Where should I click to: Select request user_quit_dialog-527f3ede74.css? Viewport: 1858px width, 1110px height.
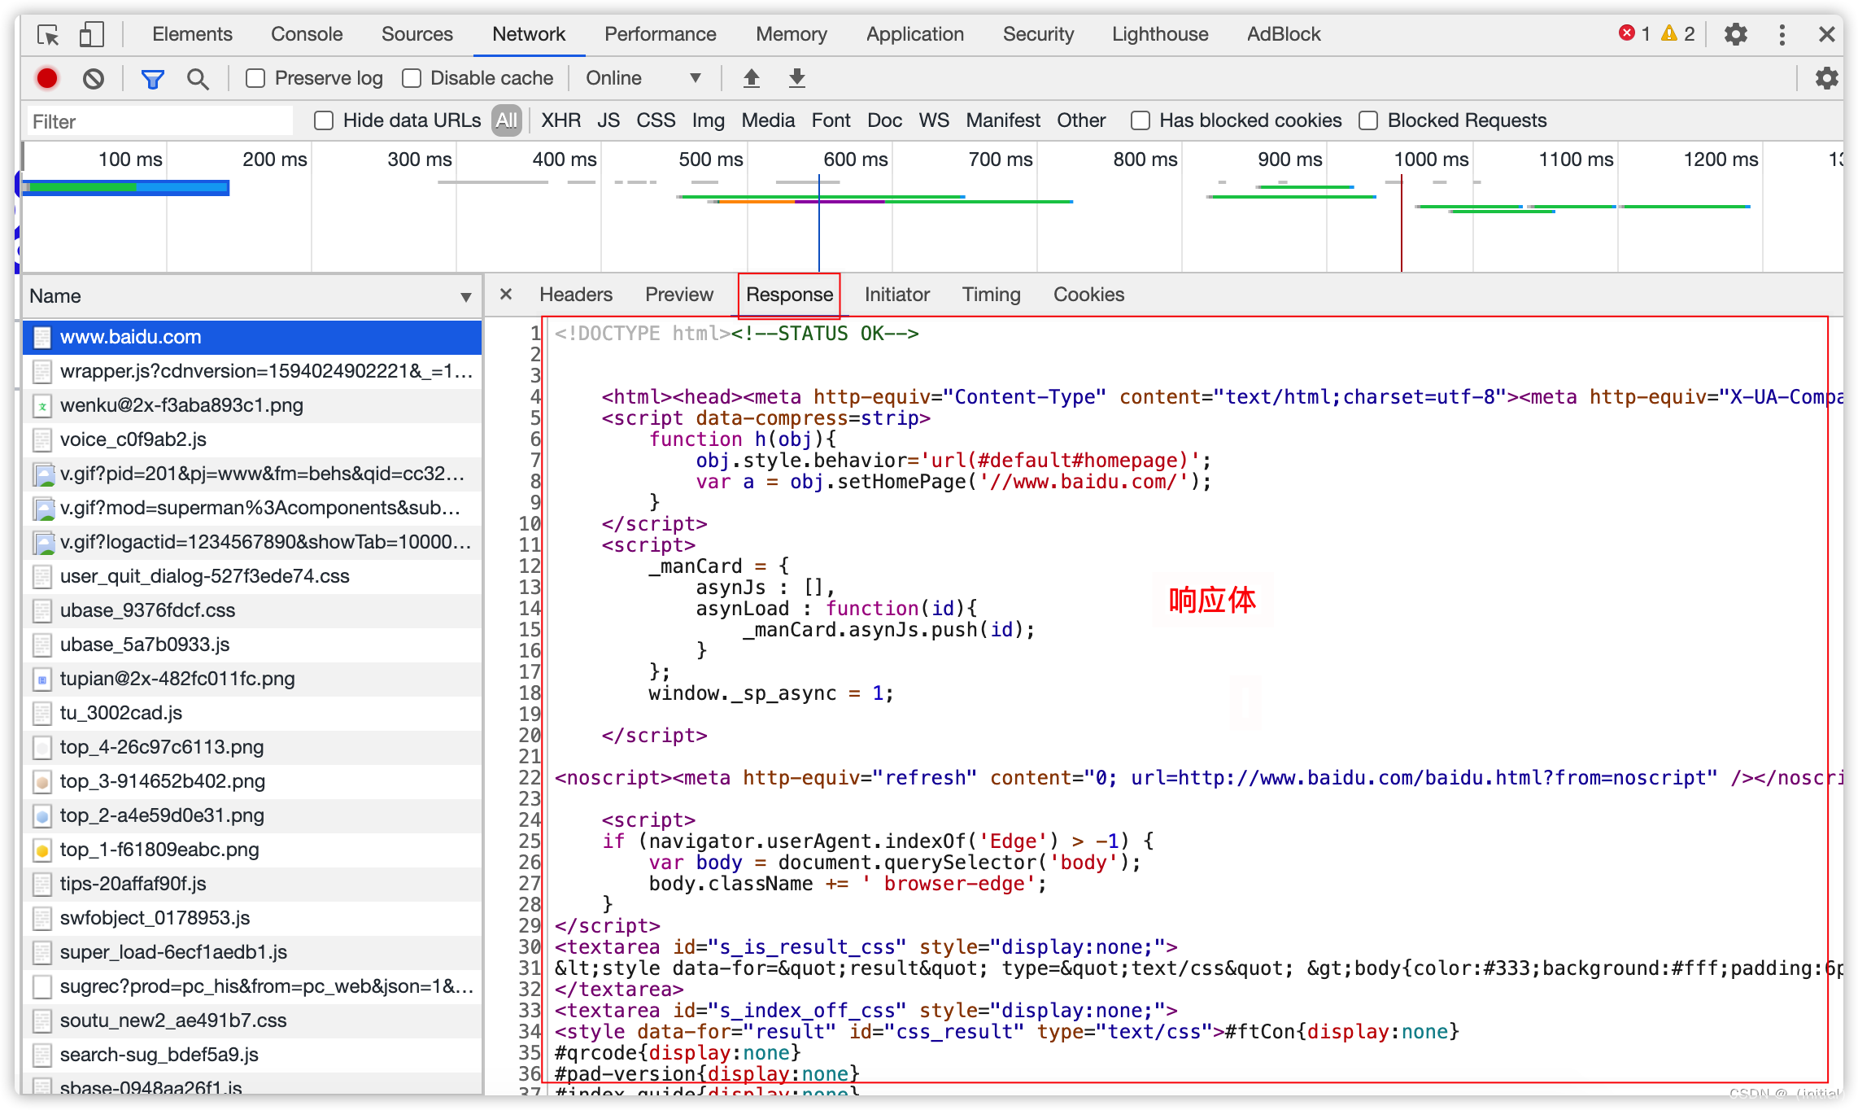point(252,576)
